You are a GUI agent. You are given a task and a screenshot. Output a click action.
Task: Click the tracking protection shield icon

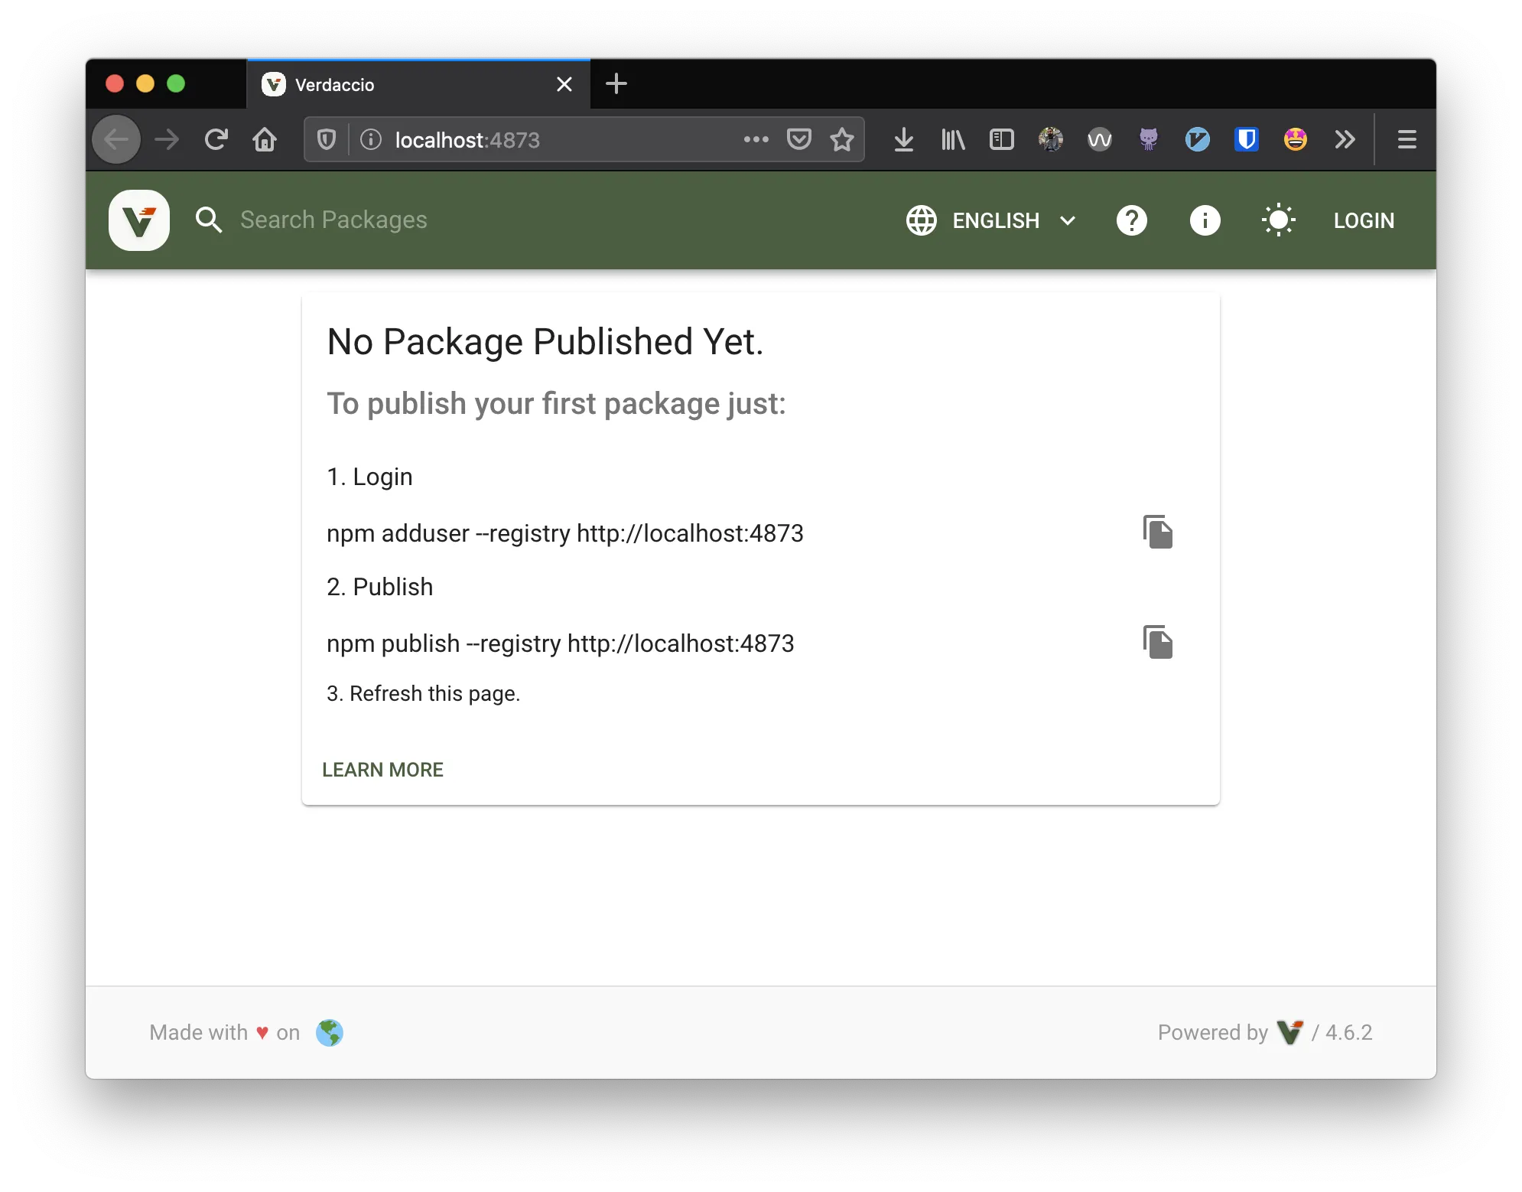(x=327, y=139)
